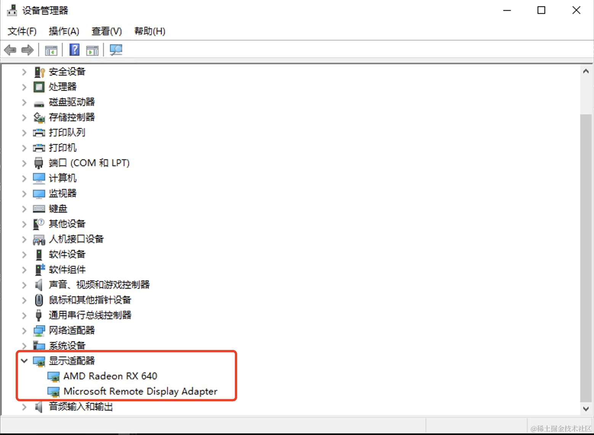Expand the 打印队列 category
Screen dimensions: 594x435
click(24, 133)
